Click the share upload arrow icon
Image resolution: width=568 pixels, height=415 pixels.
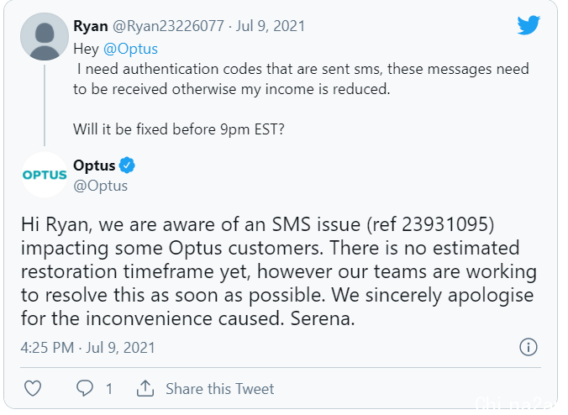point(145,388)
